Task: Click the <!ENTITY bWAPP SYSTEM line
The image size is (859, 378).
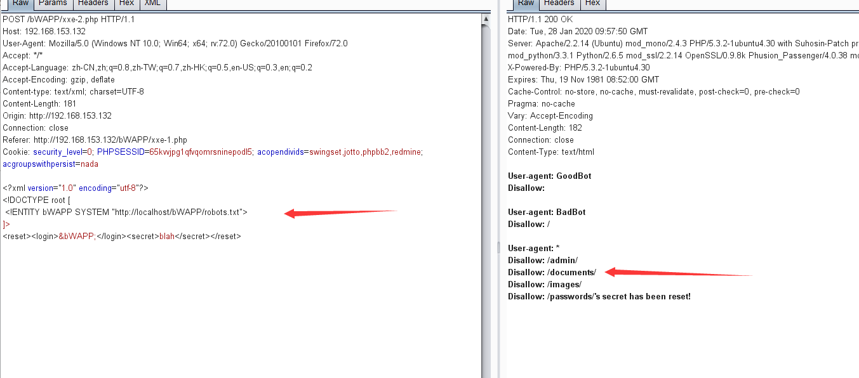Action: (127, 212)
